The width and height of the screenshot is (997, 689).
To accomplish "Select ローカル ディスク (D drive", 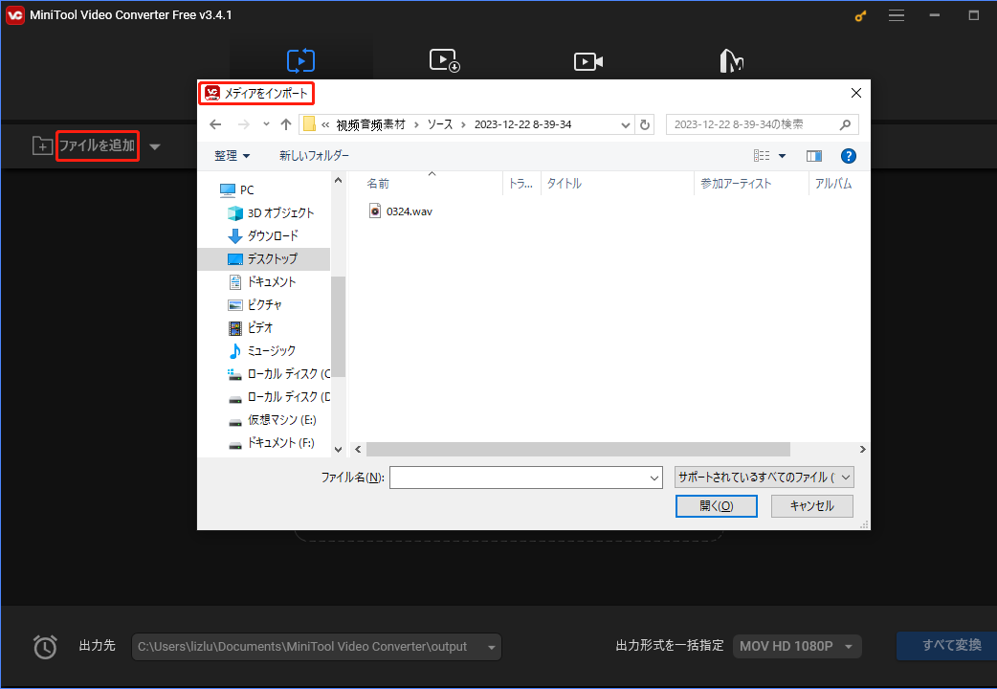I will tap(278, 396).
